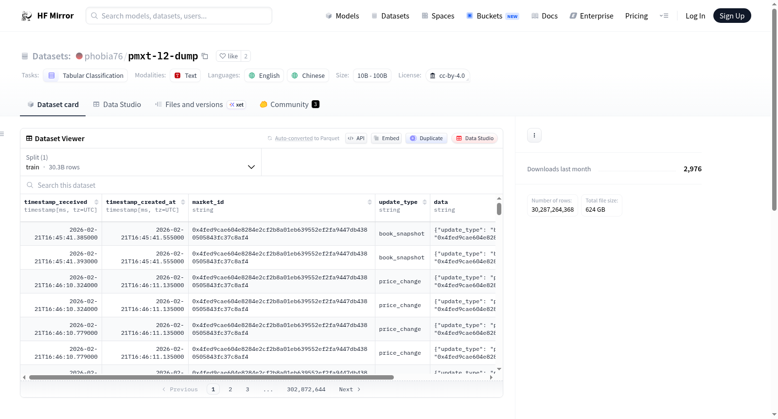Filter by the English language tag

(x=264, y=75)
